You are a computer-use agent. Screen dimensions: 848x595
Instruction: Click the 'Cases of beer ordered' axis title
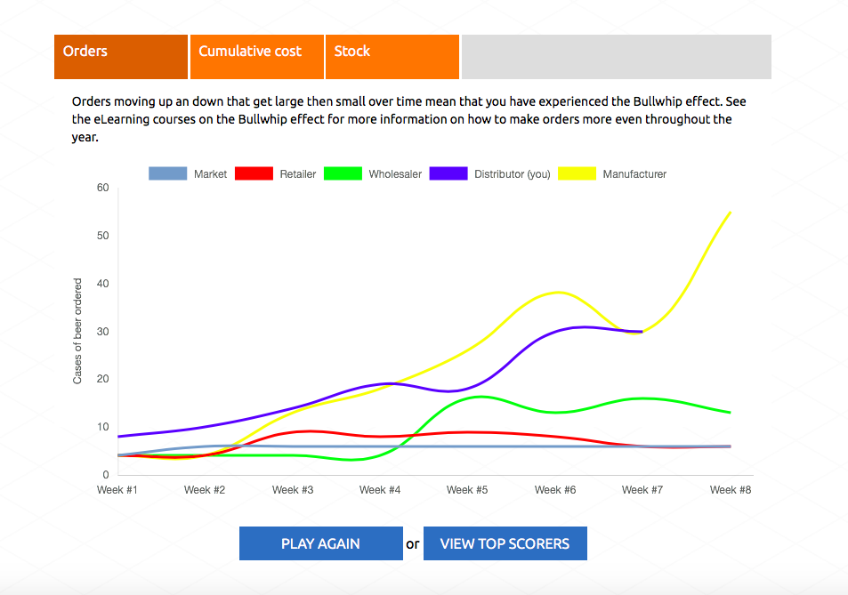(77, 331)
